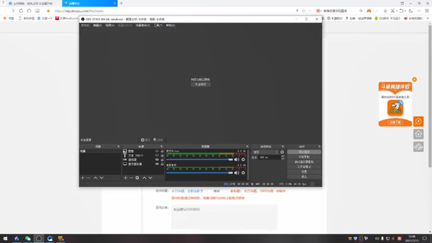Toggle visibility of Game Capture source
The height and width of the screenshot is (243, 432).
click(157, 160)
